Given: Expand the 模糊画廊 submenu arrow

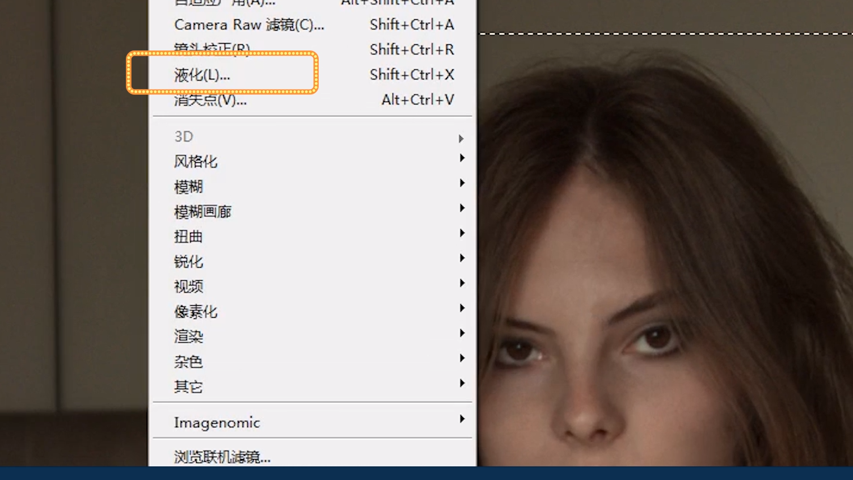Looking at the screenshot, I should coord(462,208).
